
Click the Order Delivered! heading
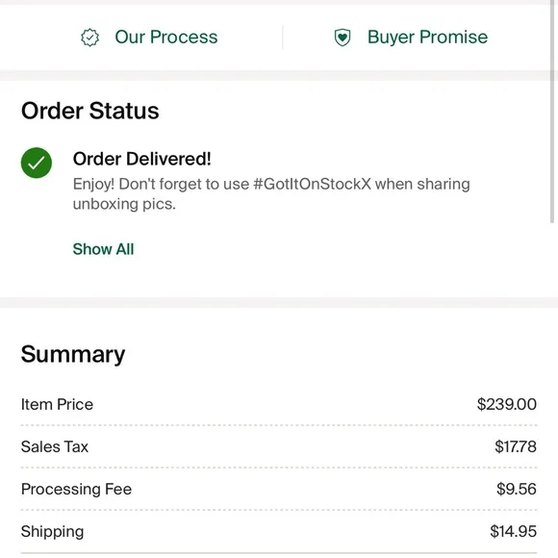[142, 159]
